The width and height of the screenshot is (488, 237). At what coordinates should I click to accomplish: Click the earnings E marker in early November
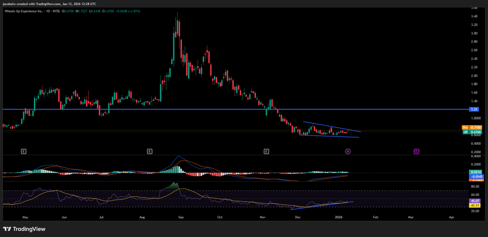point(266,152)
